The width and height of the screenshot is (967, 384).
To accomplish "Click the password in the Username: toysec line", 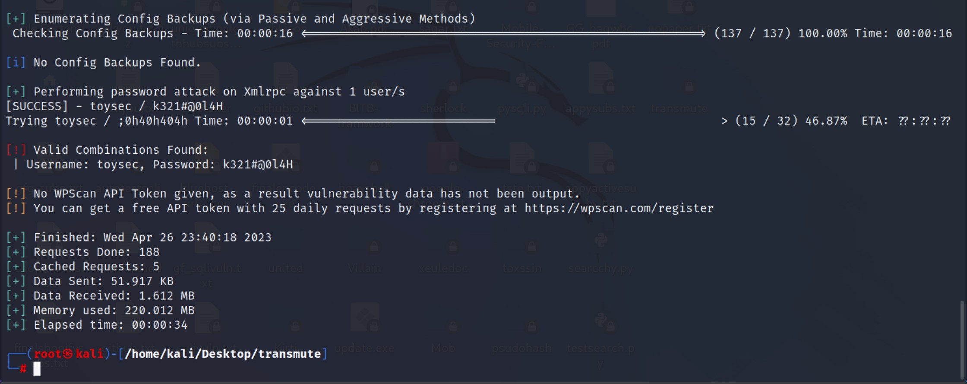I will 258,165.
